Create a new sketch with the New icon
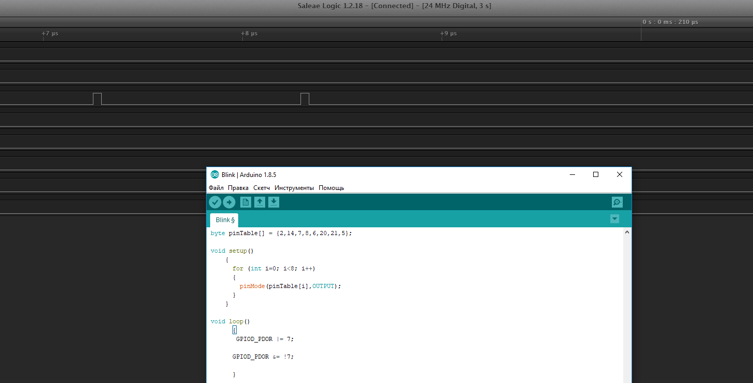The height and width of the screenshot is (383, 753). [246, 202]
